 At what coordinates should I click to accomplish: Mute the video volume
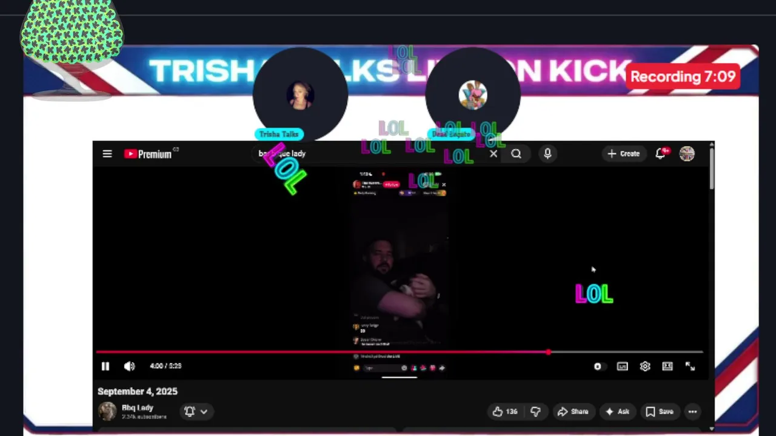129,366
